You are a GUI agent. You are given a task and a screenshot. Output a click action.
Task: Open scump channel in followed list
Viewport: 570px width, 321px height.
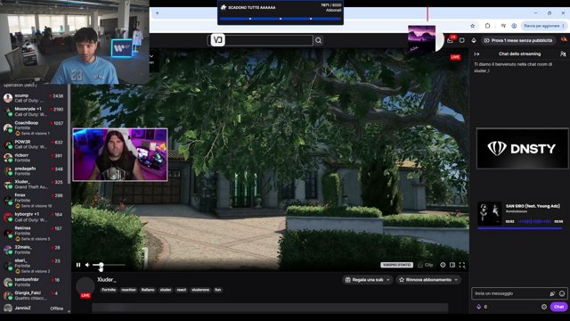coord(34,98)
